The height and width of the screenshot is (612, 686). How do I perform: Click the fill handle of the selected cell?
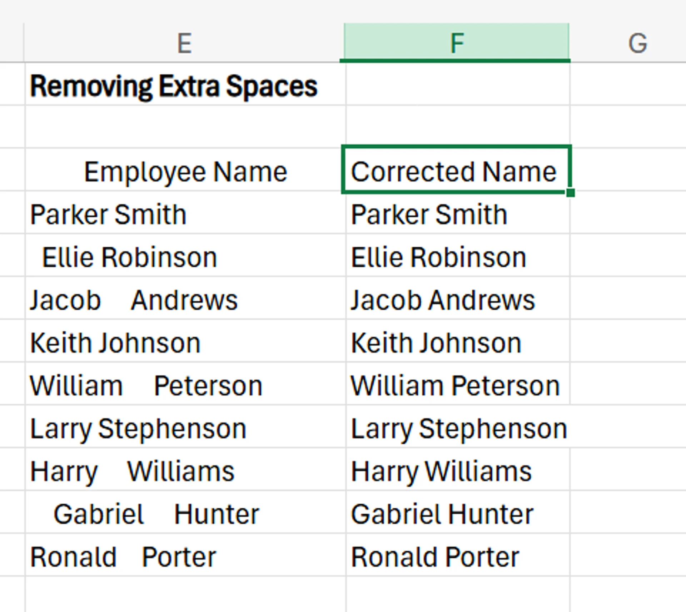(x=571, y=192)
